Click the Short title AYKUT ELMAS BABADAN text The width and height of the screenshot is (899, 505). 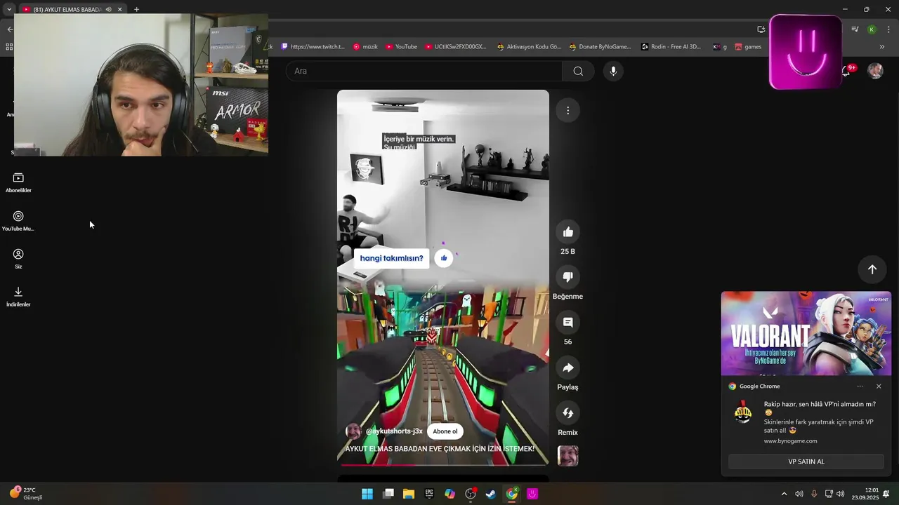(440, 448)
